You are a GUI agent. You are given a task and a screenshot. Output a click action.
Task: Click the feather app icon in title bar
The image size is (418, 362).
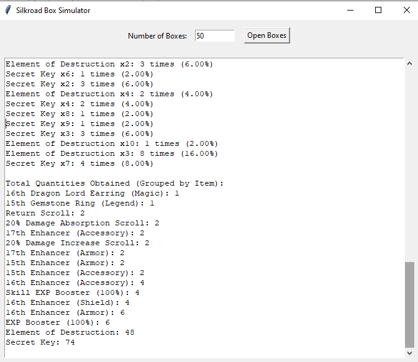point(7,10)
